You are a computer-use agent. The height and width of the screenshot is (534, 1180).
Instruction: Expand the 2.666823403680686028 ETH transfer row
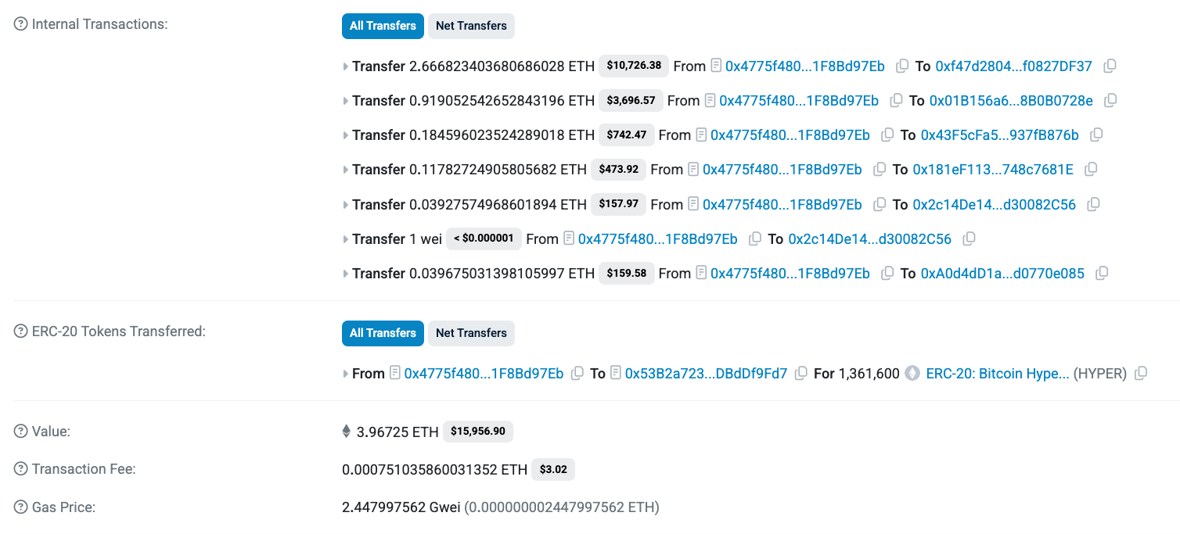(x=346, y=66)
